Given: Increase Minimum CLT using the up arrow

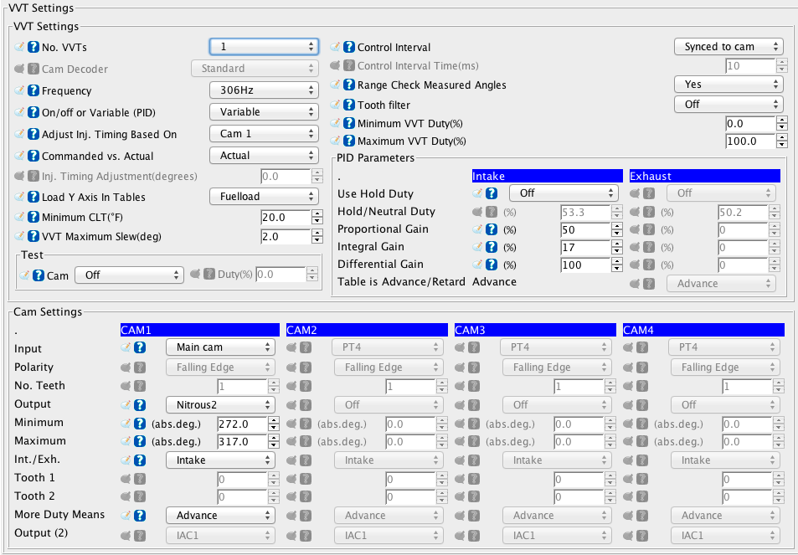Looking at the screenshot, I should point(317,213).
